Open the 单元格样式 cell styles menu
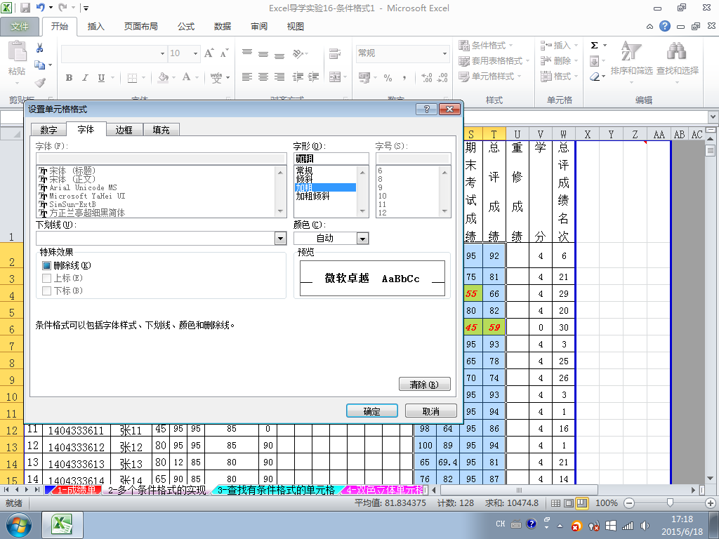 click(x=489, y=76)
